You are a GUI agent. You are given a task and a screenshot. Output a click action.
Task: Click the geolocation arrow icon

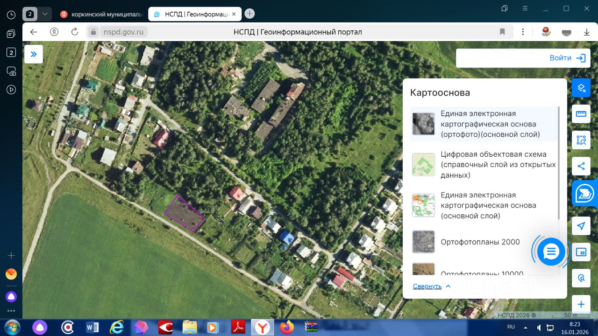pos(581,226)
